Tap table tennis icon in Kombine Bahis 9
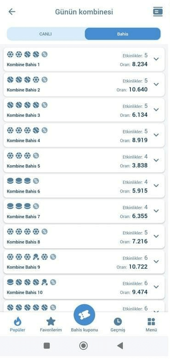Viewport: 170px width, 359px height. [36, 257]
